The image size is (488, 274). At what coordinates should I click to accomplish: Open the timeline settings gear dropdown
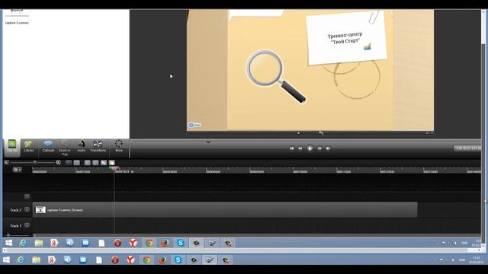click(x=17, y=170)
